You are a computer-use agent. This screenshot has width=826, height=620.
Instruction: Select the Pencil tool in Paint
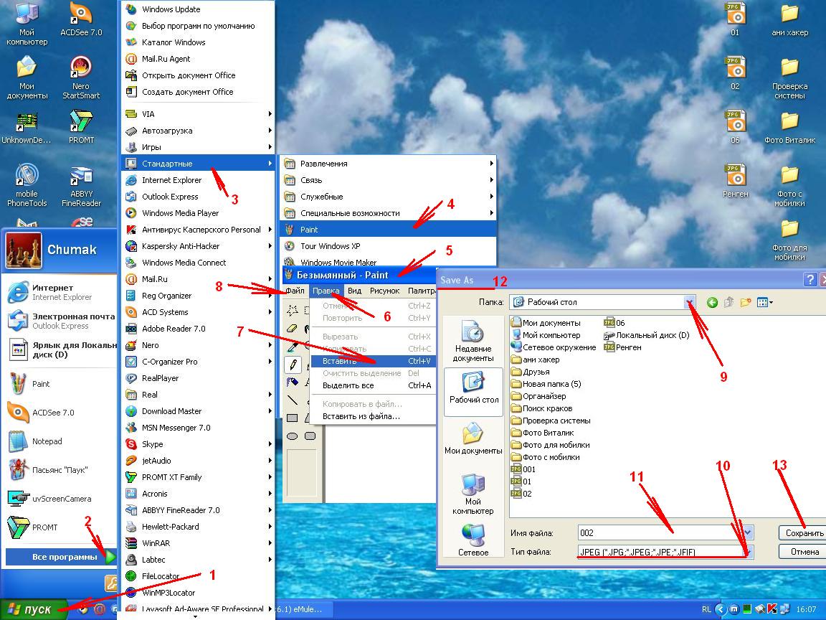pos(293,365)
